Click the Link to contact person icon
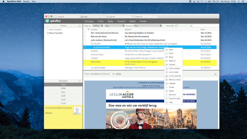The width and height of the screenshot is (247, 139). 166,68
